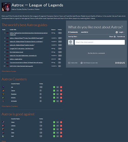
Task: Downvote Olaf under good against
Action: coord(61,136)
